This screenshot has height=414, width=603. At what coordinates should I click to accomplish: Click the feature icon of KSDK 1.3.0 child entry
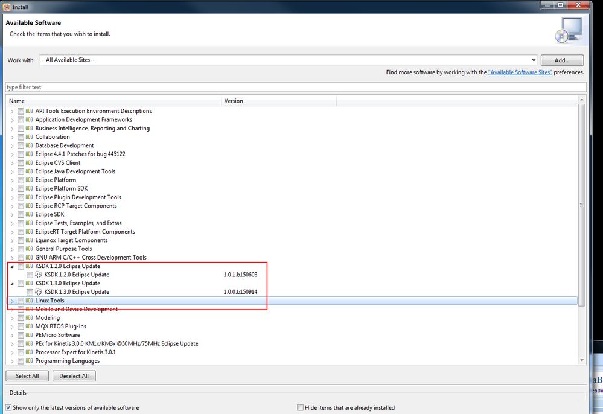pos(39,291)
